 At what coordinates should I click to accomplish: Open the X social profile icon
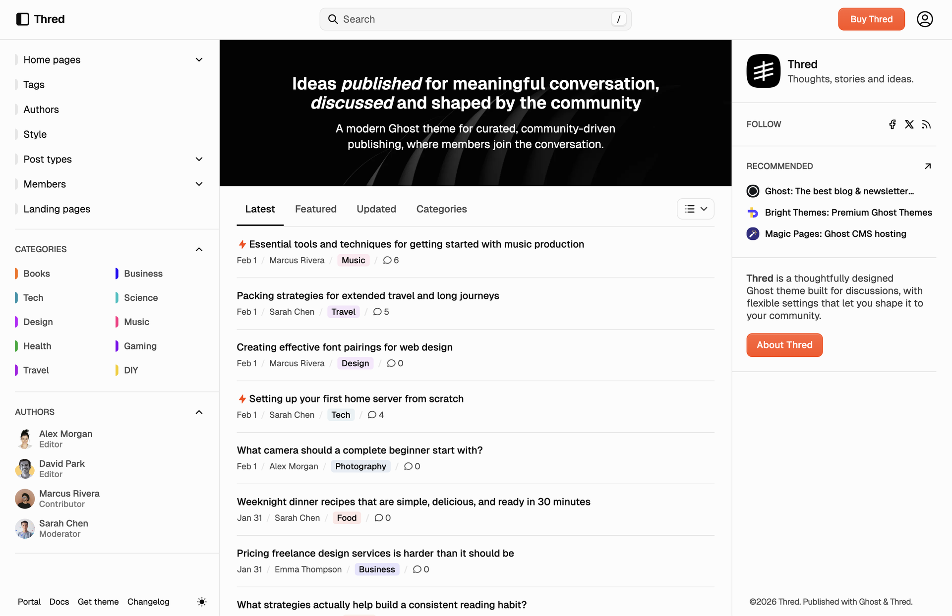[x=909, y=124]
